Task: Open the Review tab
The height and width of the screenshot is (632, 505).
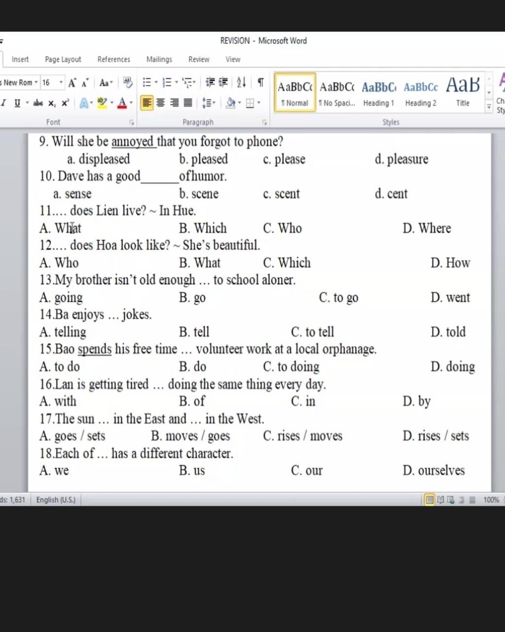Action: (199, 59)
